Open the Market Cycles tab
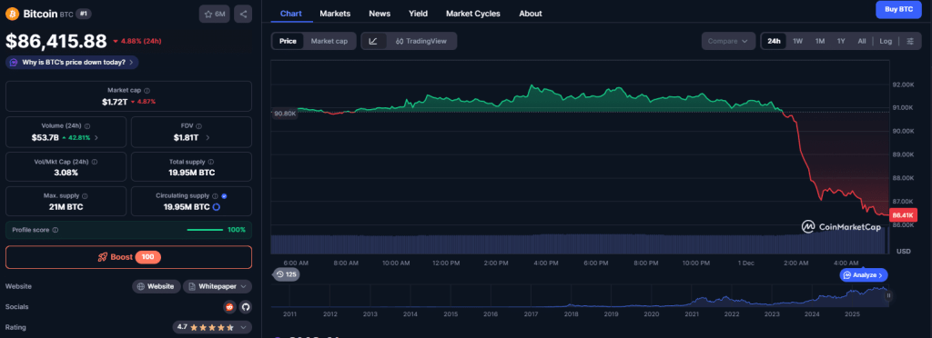This screenshot has height=338, width=932. click(x=472, y=13)
